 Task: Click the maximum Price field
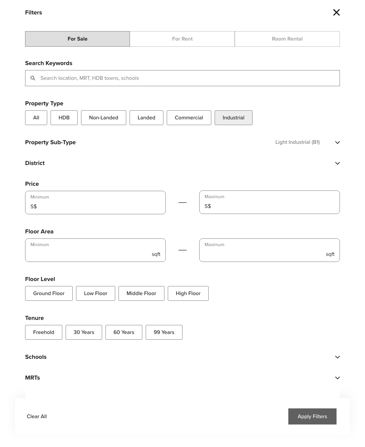point(270,202)
